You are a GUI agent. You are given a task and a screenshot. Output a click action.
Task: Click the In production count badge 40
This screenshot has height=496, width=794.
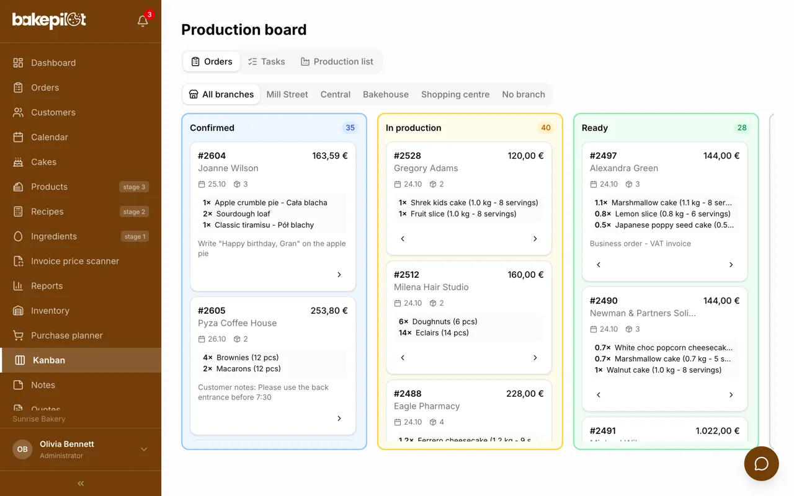546,128
